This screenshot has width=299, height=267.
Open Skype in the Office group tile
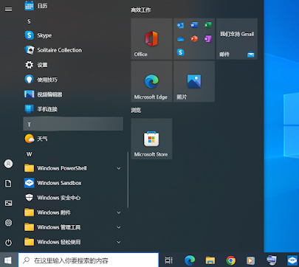180,52
